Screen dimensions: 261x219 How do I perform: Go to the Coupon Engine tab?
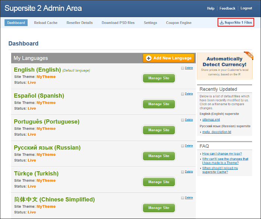(179, 23)
